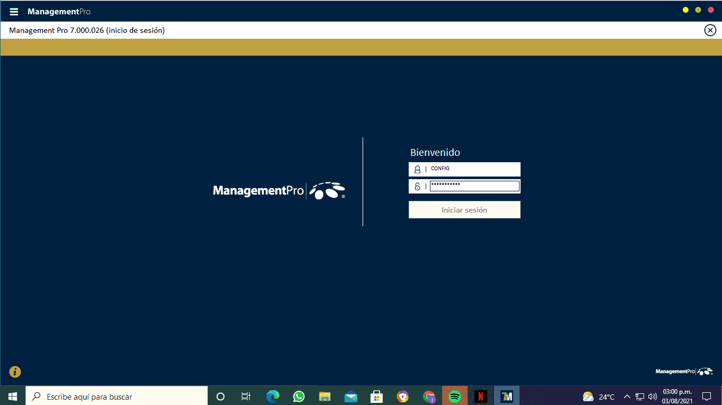Open the hamburger menu in title bar
722x405 pixels.
pos(14,12)
